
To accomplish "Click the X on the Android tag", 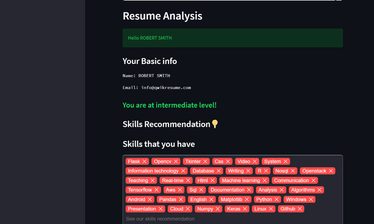I will coord(150,199).
